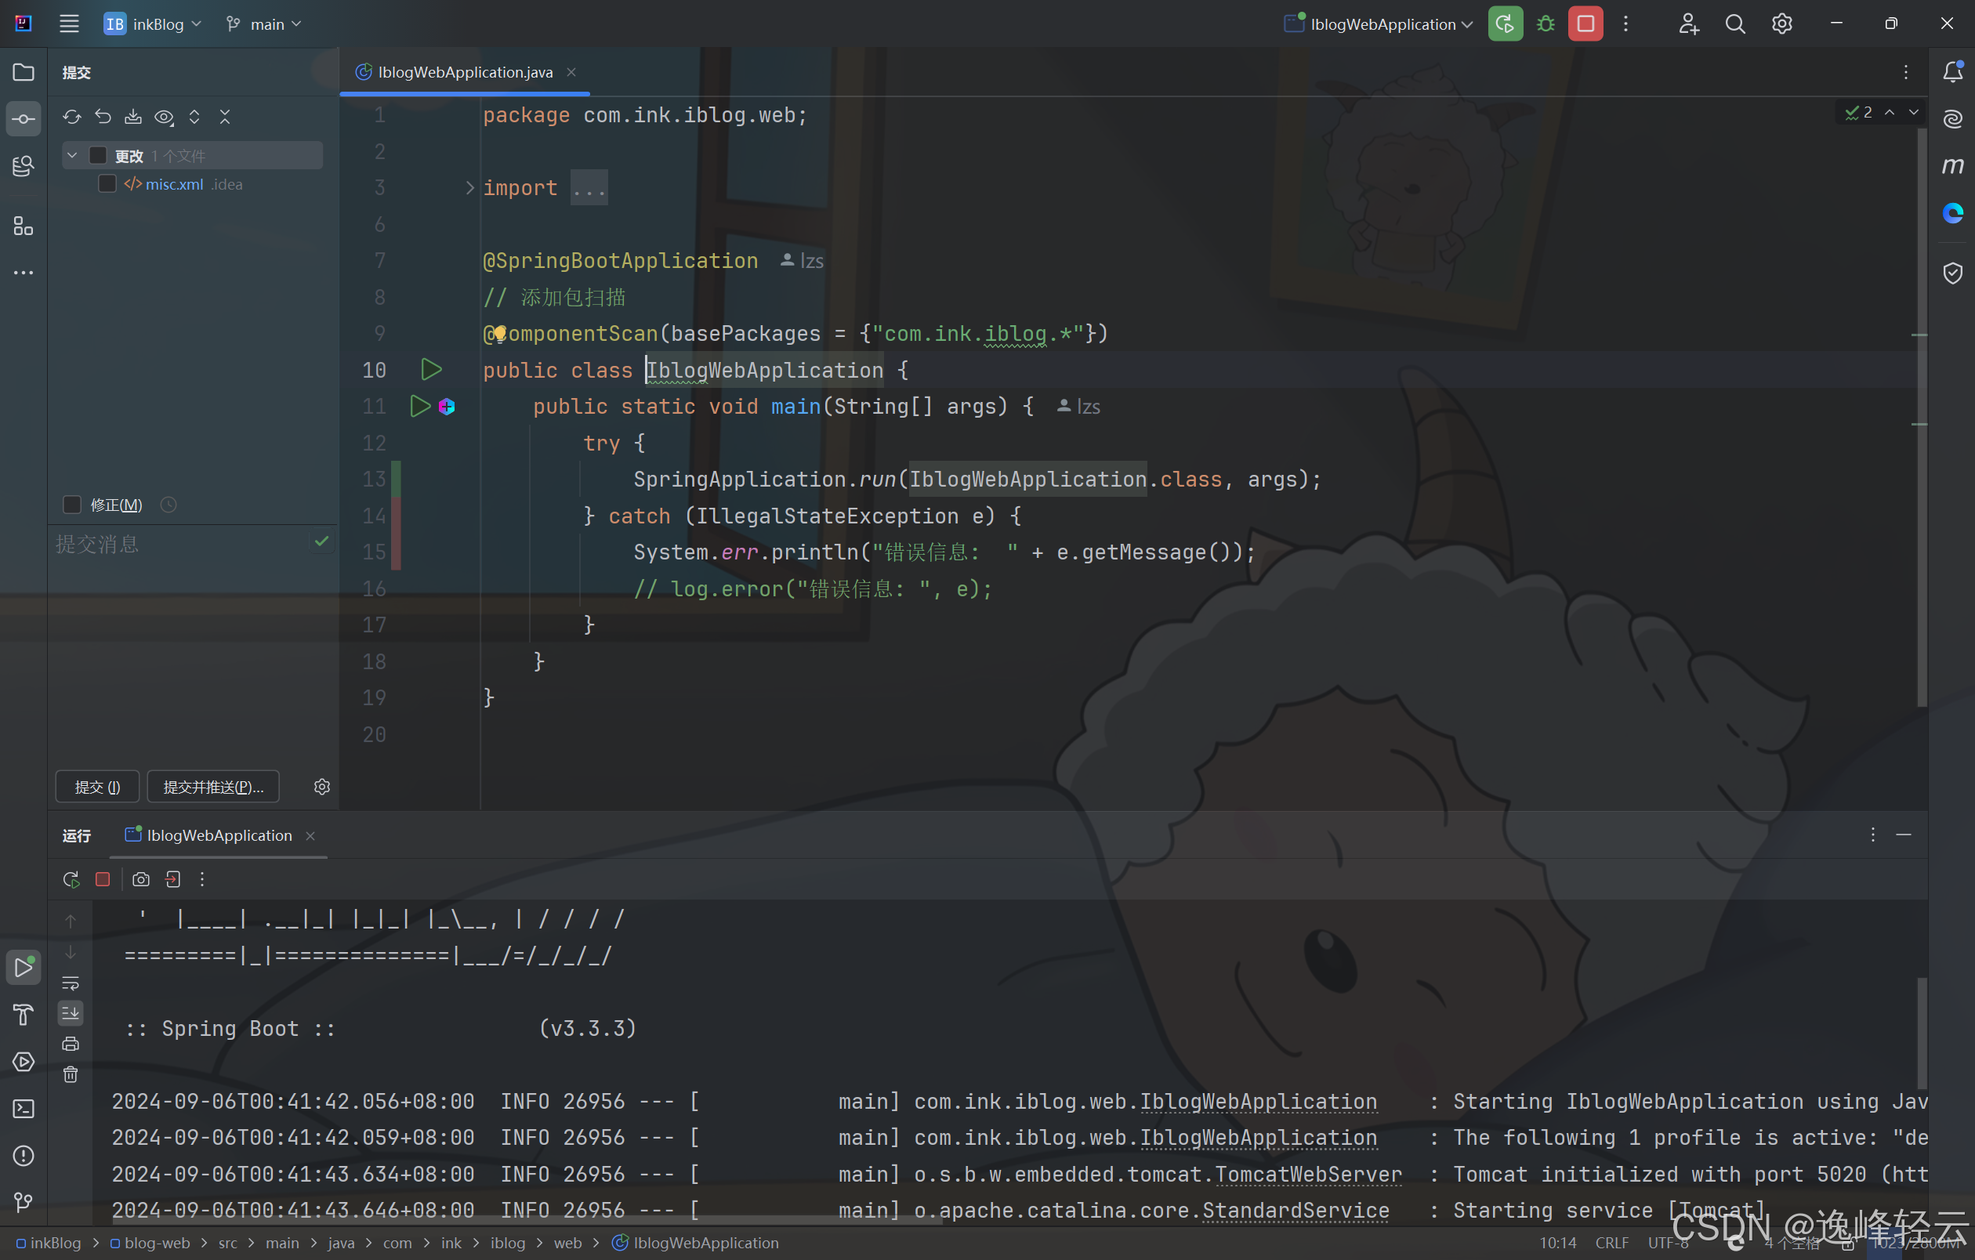Open Search Everywhere magnifier
1975x1260 pixels.
click(x=1734, y=24)
